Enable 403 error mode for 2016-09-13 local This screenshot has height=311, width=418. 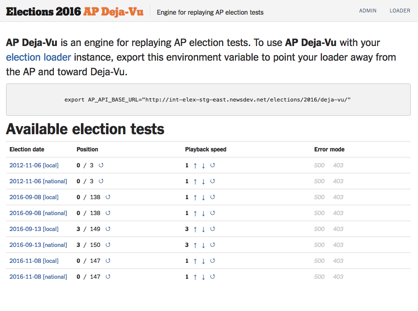point(338,229)
